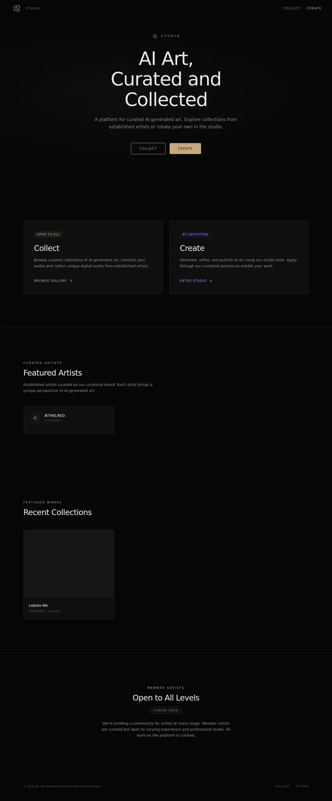332x801 pixels.
Task: Select the '1 collection' text
Action: pos(52,421)
